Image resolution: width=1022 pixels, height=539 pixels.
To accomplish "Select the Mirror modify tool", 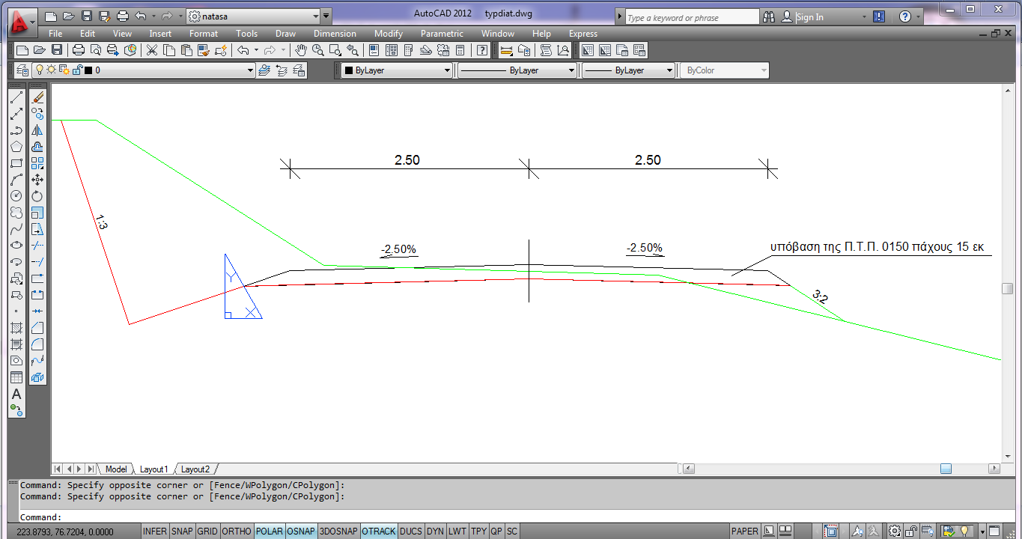I will click(x=37, y=130).
